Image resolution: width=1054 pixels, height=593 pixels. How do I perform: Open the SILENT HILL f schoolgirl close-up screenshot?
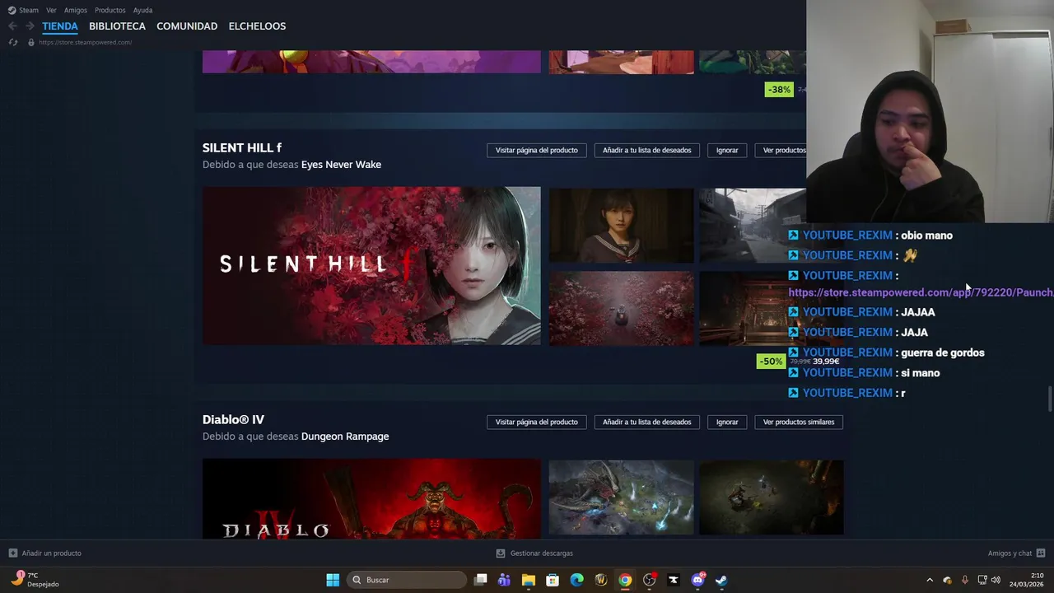(x=622, y=226)
